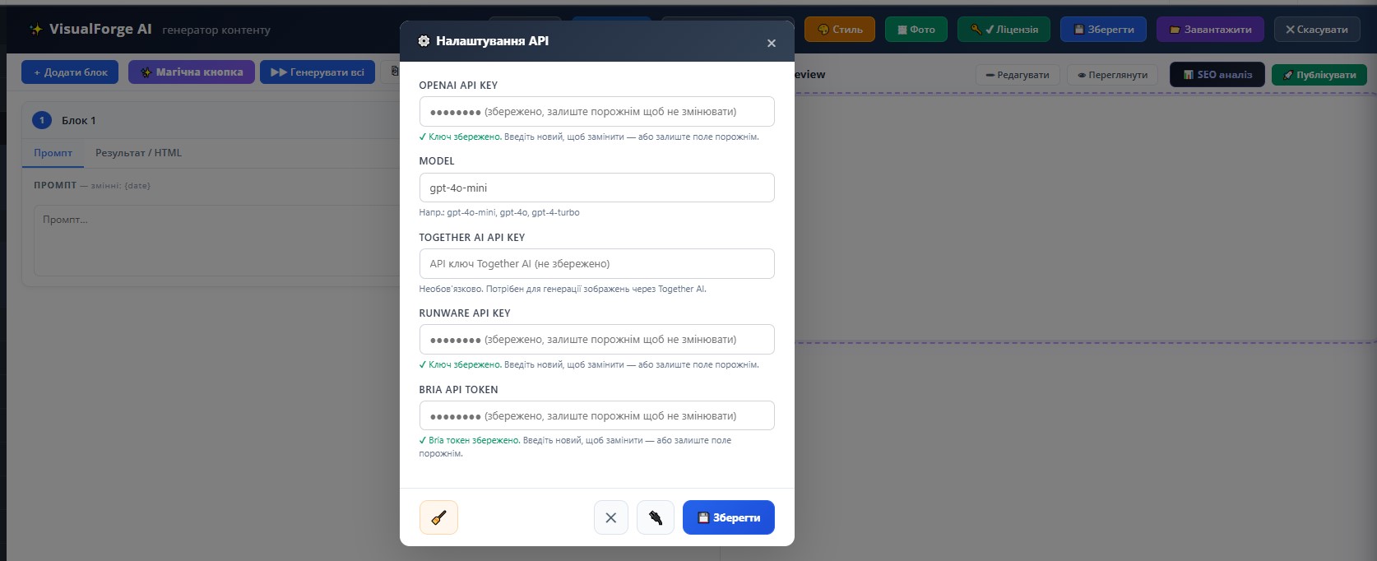This screenshot has width=1377, height=561.
Task: Click the 'генератор контенту' subtitle
Action: click(216, 30)
